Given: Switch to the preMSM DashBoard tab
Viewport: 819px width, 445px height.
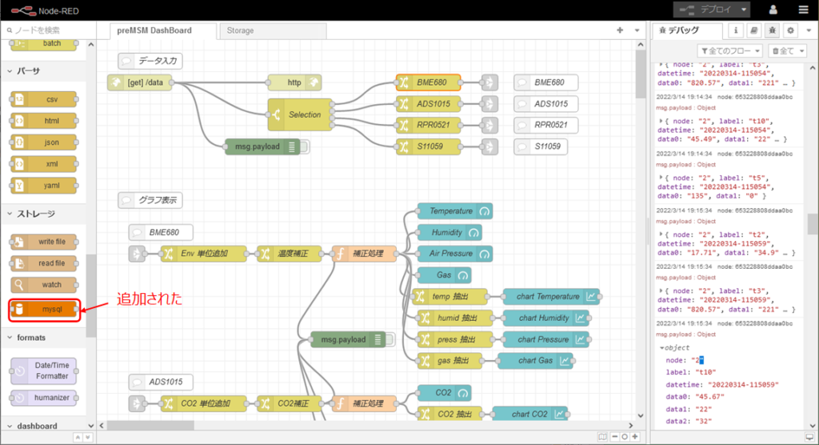Looking at the screenshot, I should tap(163, 31).
